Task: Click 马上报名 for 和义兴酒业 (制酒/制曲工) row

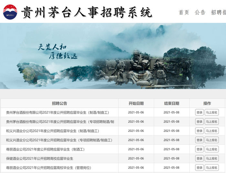Action: [x=211, y=131]
